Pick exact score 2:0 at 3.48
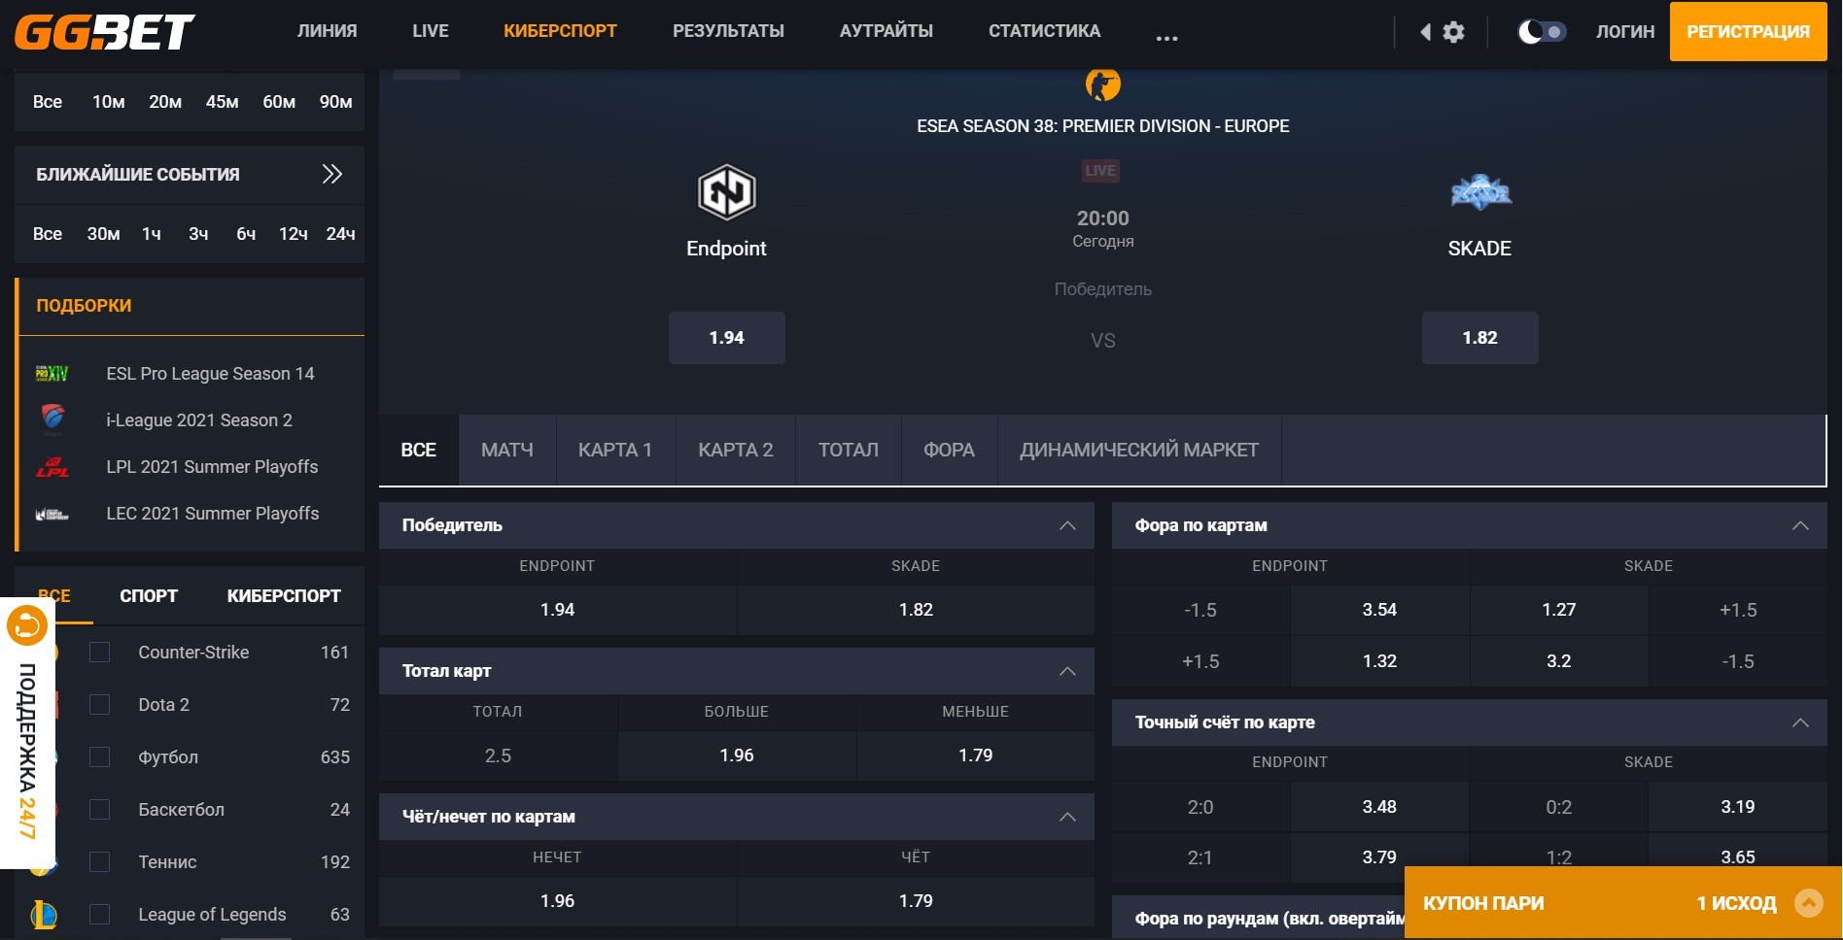Viewport: 1843px width, 940px height. [x=1379, y=807]
